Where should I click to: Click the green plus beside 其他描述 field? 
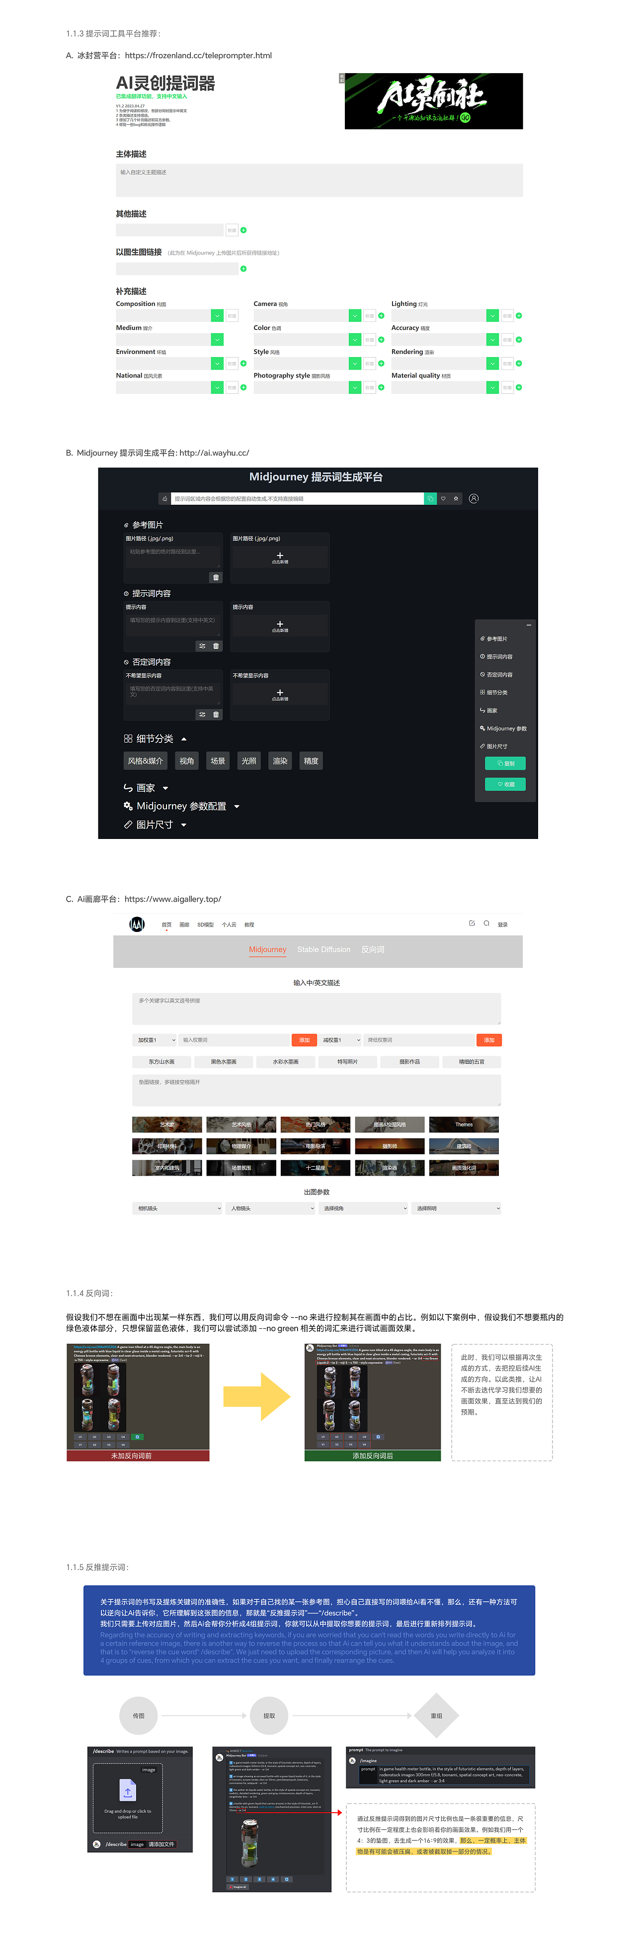[243, 230]
